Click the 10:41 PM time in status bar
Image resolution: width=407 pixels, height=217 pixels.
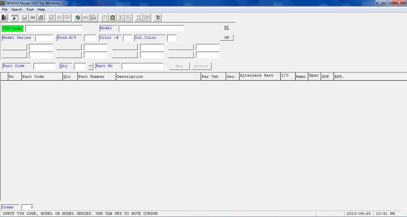tap(385, 214)
